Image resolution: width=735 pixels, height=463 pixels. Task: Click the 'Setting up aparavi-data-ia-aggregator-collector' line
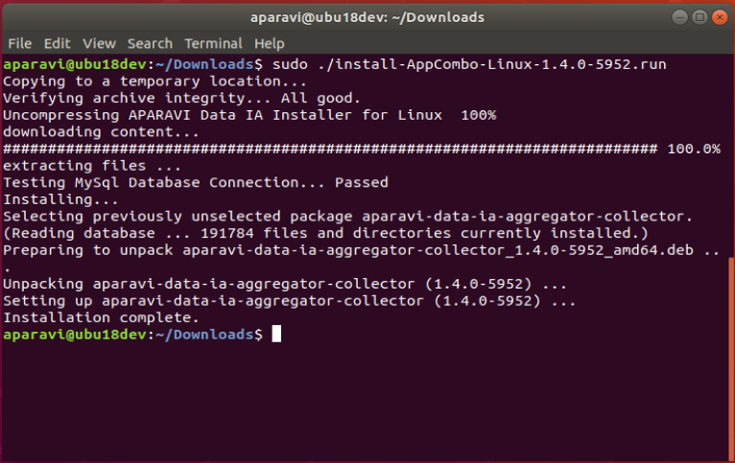(289, 301)
